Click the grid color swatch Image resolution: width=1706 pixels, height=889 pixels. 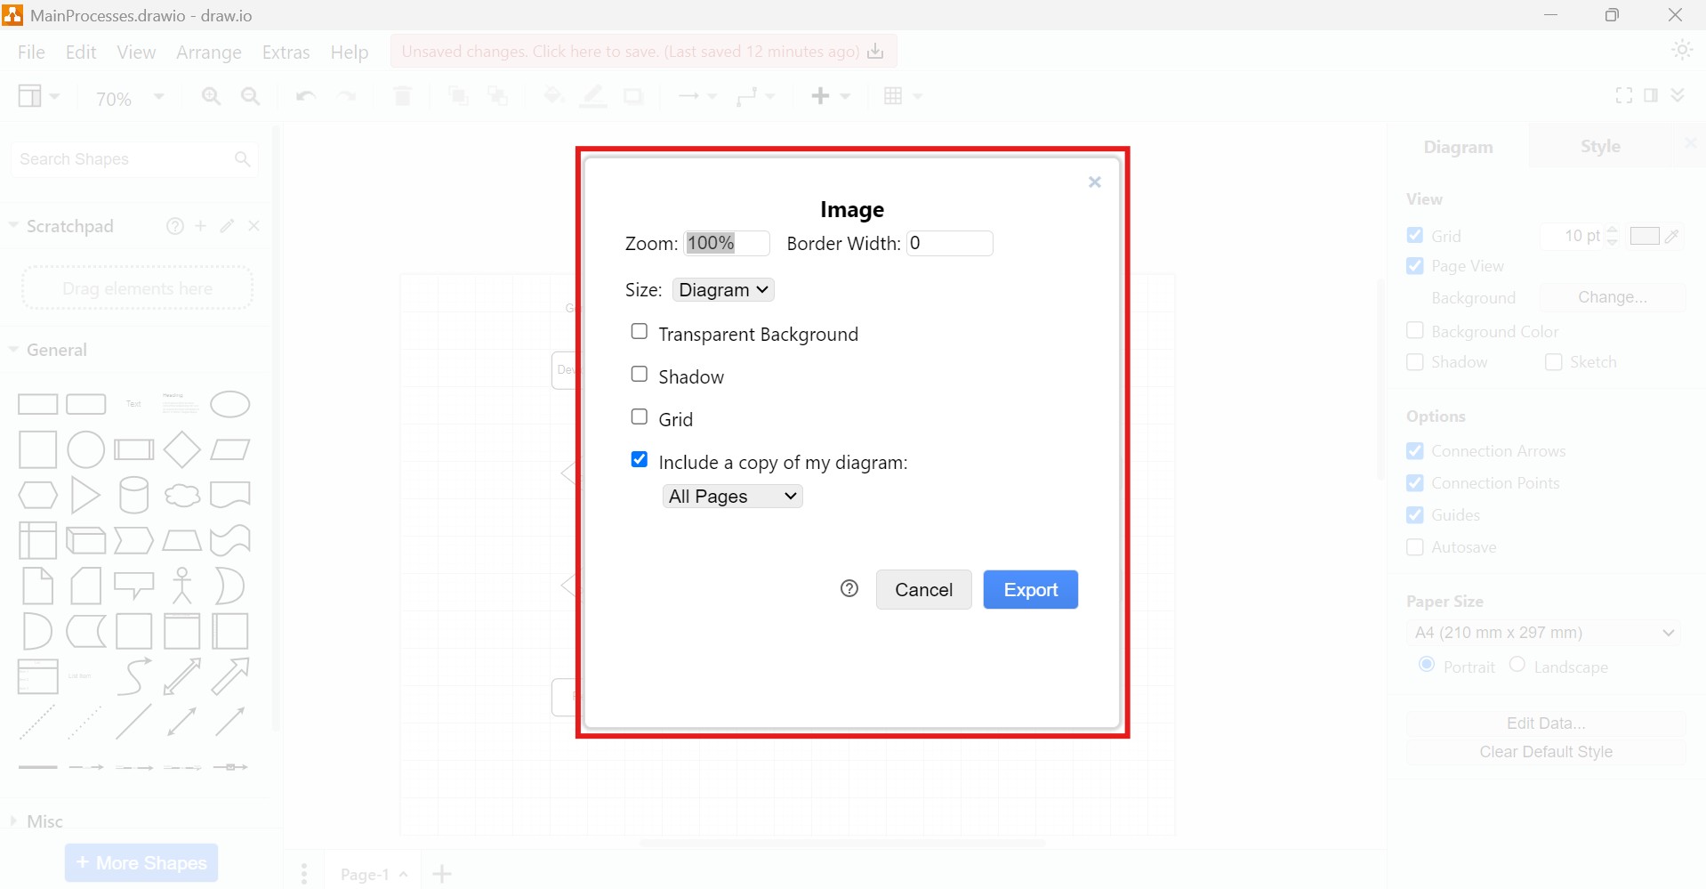pos(1646,236)
